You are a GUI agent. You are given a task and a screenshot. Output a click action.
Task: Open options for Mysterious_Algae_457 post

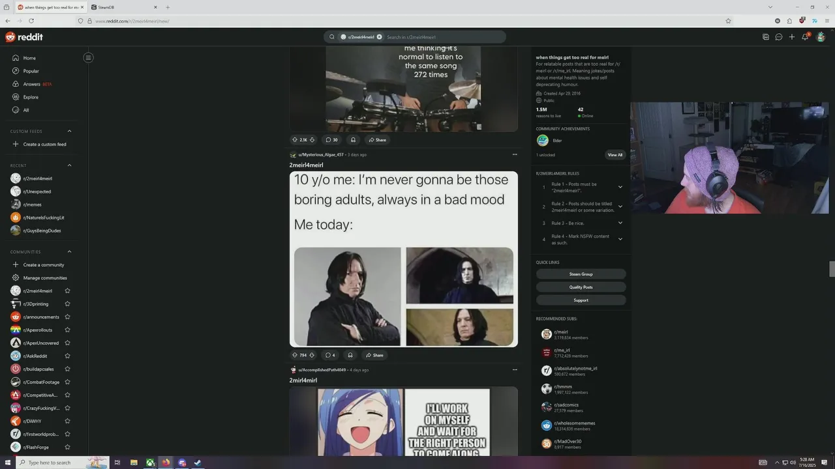coord(515,154)
